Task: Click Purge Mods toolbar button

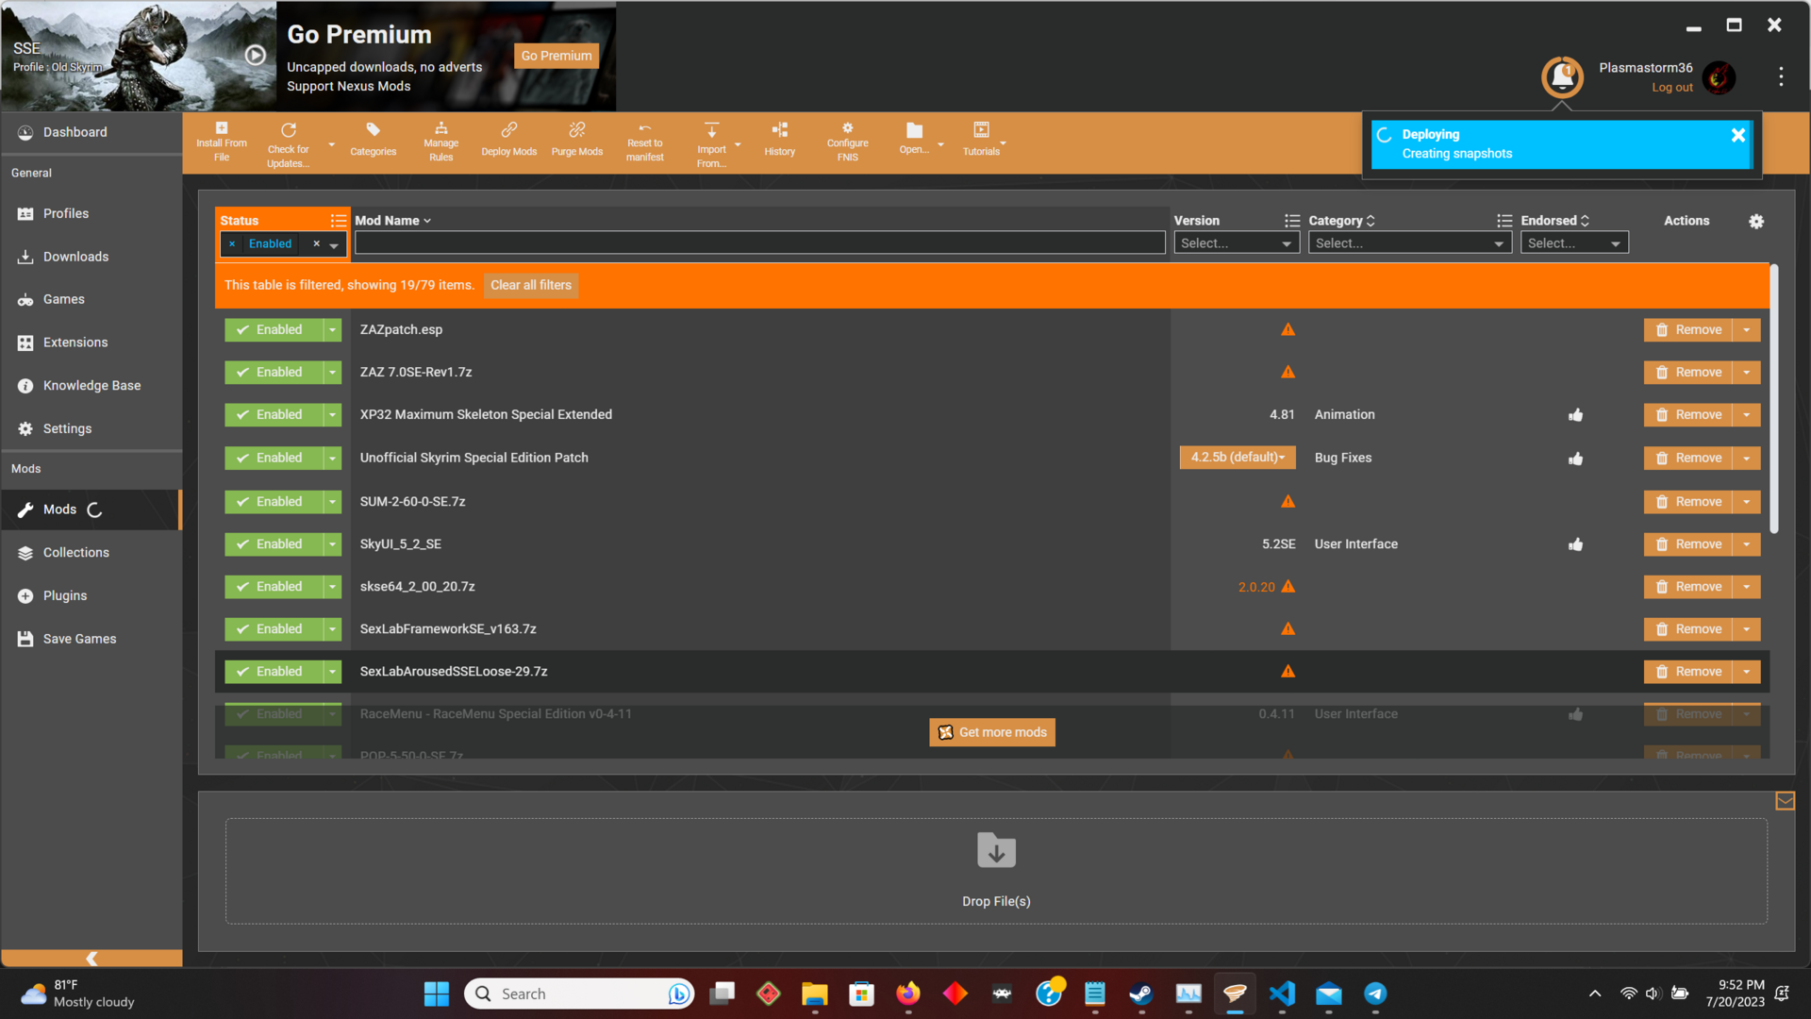Action: click(577, 140)
